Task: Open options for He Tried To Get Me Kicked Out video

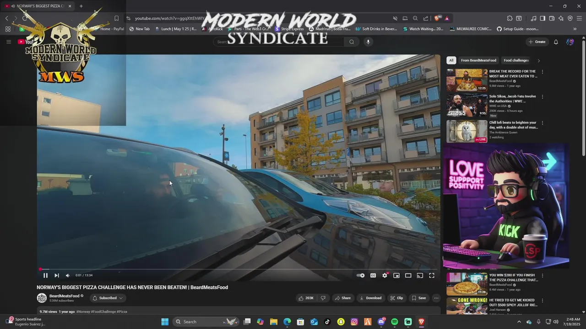Action: point(543,301)
